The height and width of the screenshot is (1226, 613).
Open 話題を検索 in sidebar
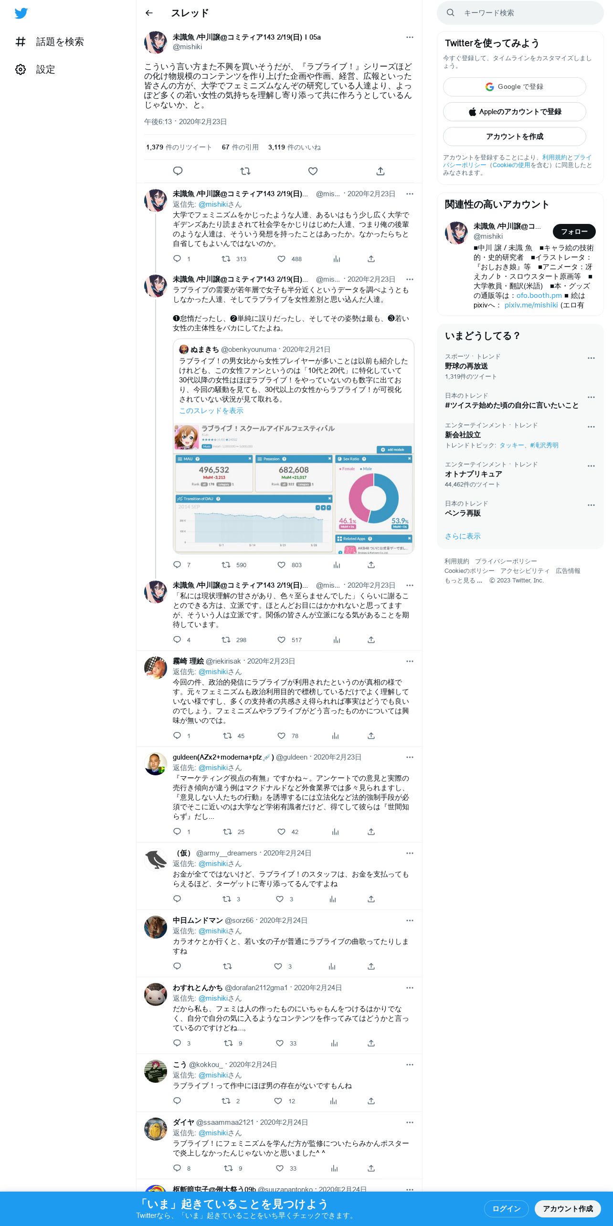click(50, 42)
